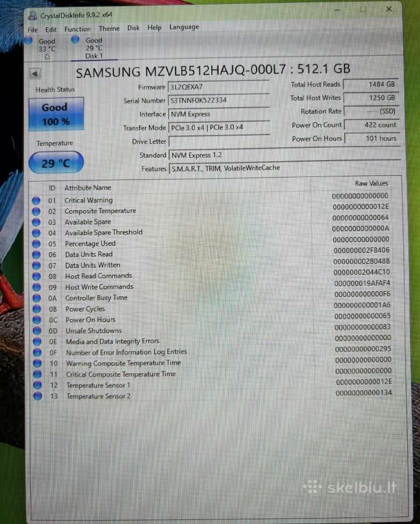Image resolution: width=420 pixels, height=524 pixels.
Task: Open the File menu
Action: tap(33, 30)
